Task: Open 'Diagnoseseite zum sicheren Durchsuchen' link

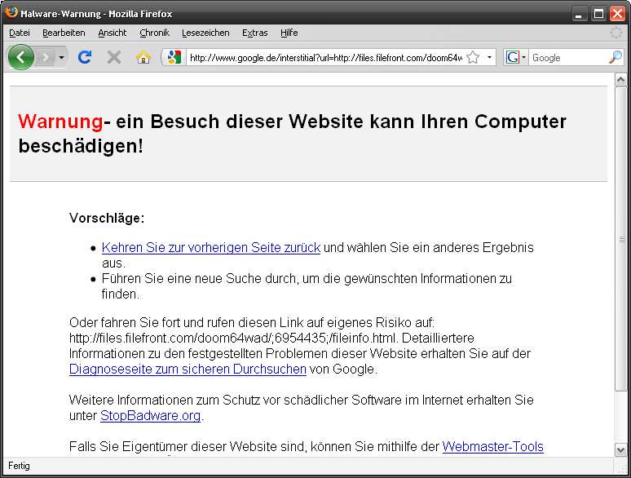Action: click(188, 369)
